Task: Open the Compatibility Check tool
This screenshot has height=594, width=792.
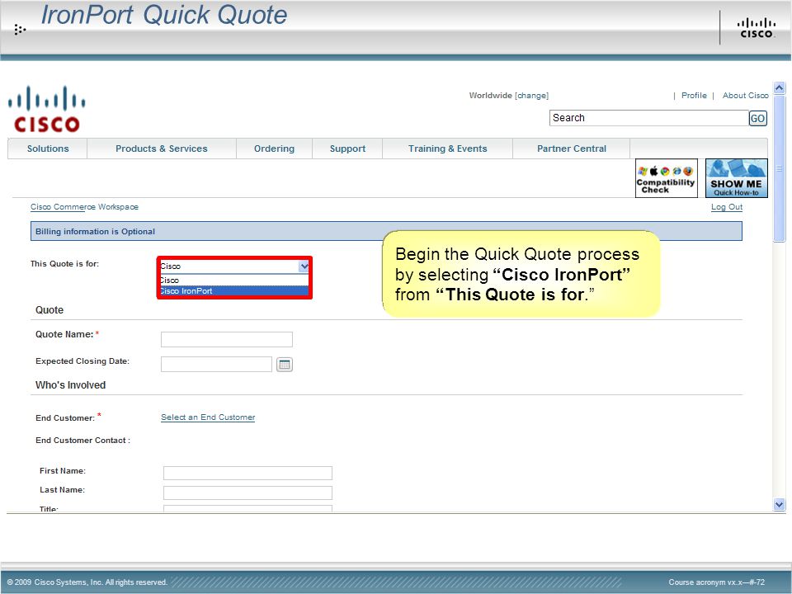Action: tap(667, 178)
